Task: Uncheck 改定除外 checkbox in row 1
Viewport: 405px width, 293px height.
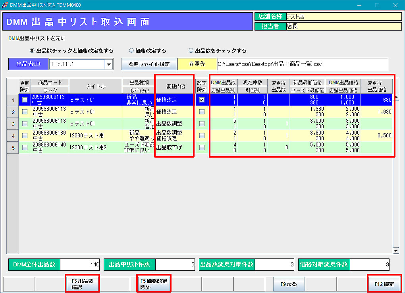Action: pyautogui.click(x=202, y=100)
